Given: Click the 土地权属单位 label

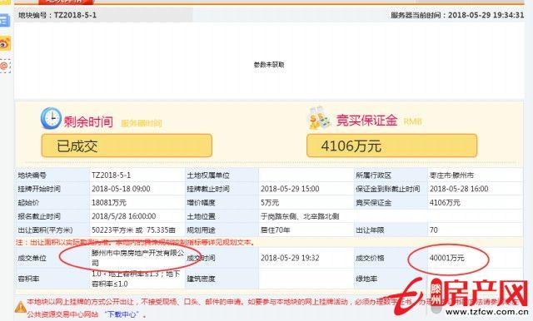Looking at the screenshot, I should point(208,175).
